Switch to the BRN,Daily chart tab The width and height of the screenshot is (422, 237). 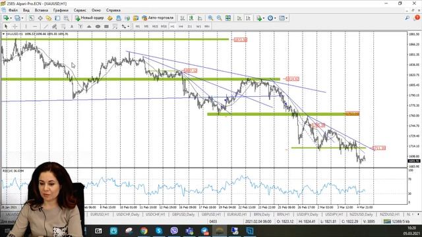[x=262, y=215]
